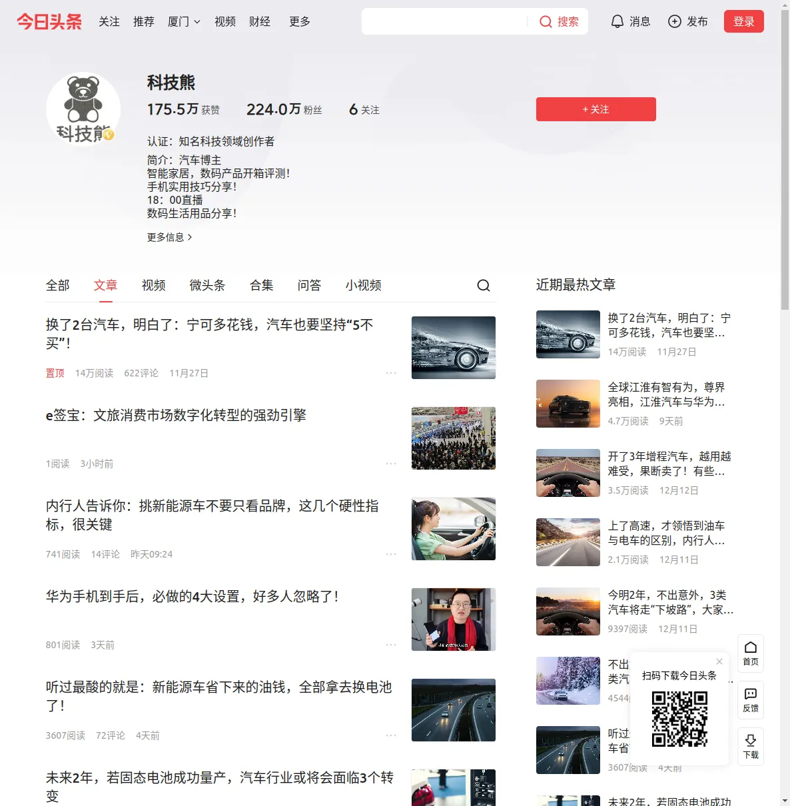Open article 未来2年，若固态电池成功量产
Viewport: 790px width, 806px height.
click(220, 787)
